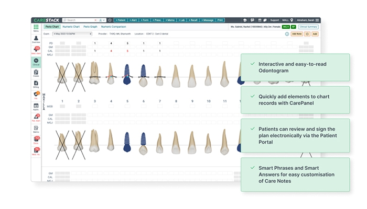Expand the patient search type dropdown
The image size is (367, 209).
tap(102, 20)
